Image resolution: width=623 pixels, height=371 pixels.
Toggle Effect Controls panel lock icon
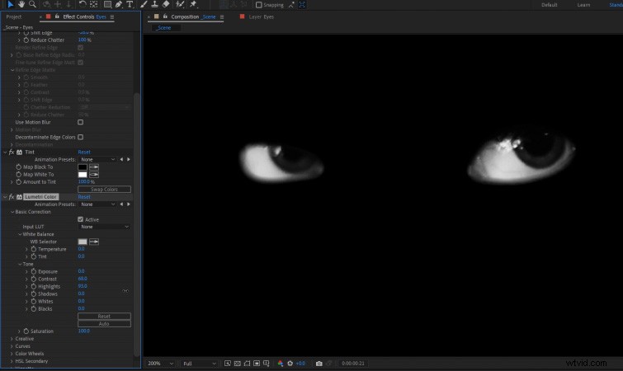[x=57, y=16]
